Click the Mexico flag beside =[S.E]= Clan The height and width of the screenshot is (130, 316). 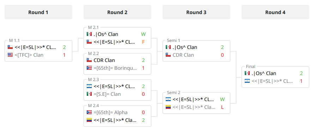tap(89, 94)
